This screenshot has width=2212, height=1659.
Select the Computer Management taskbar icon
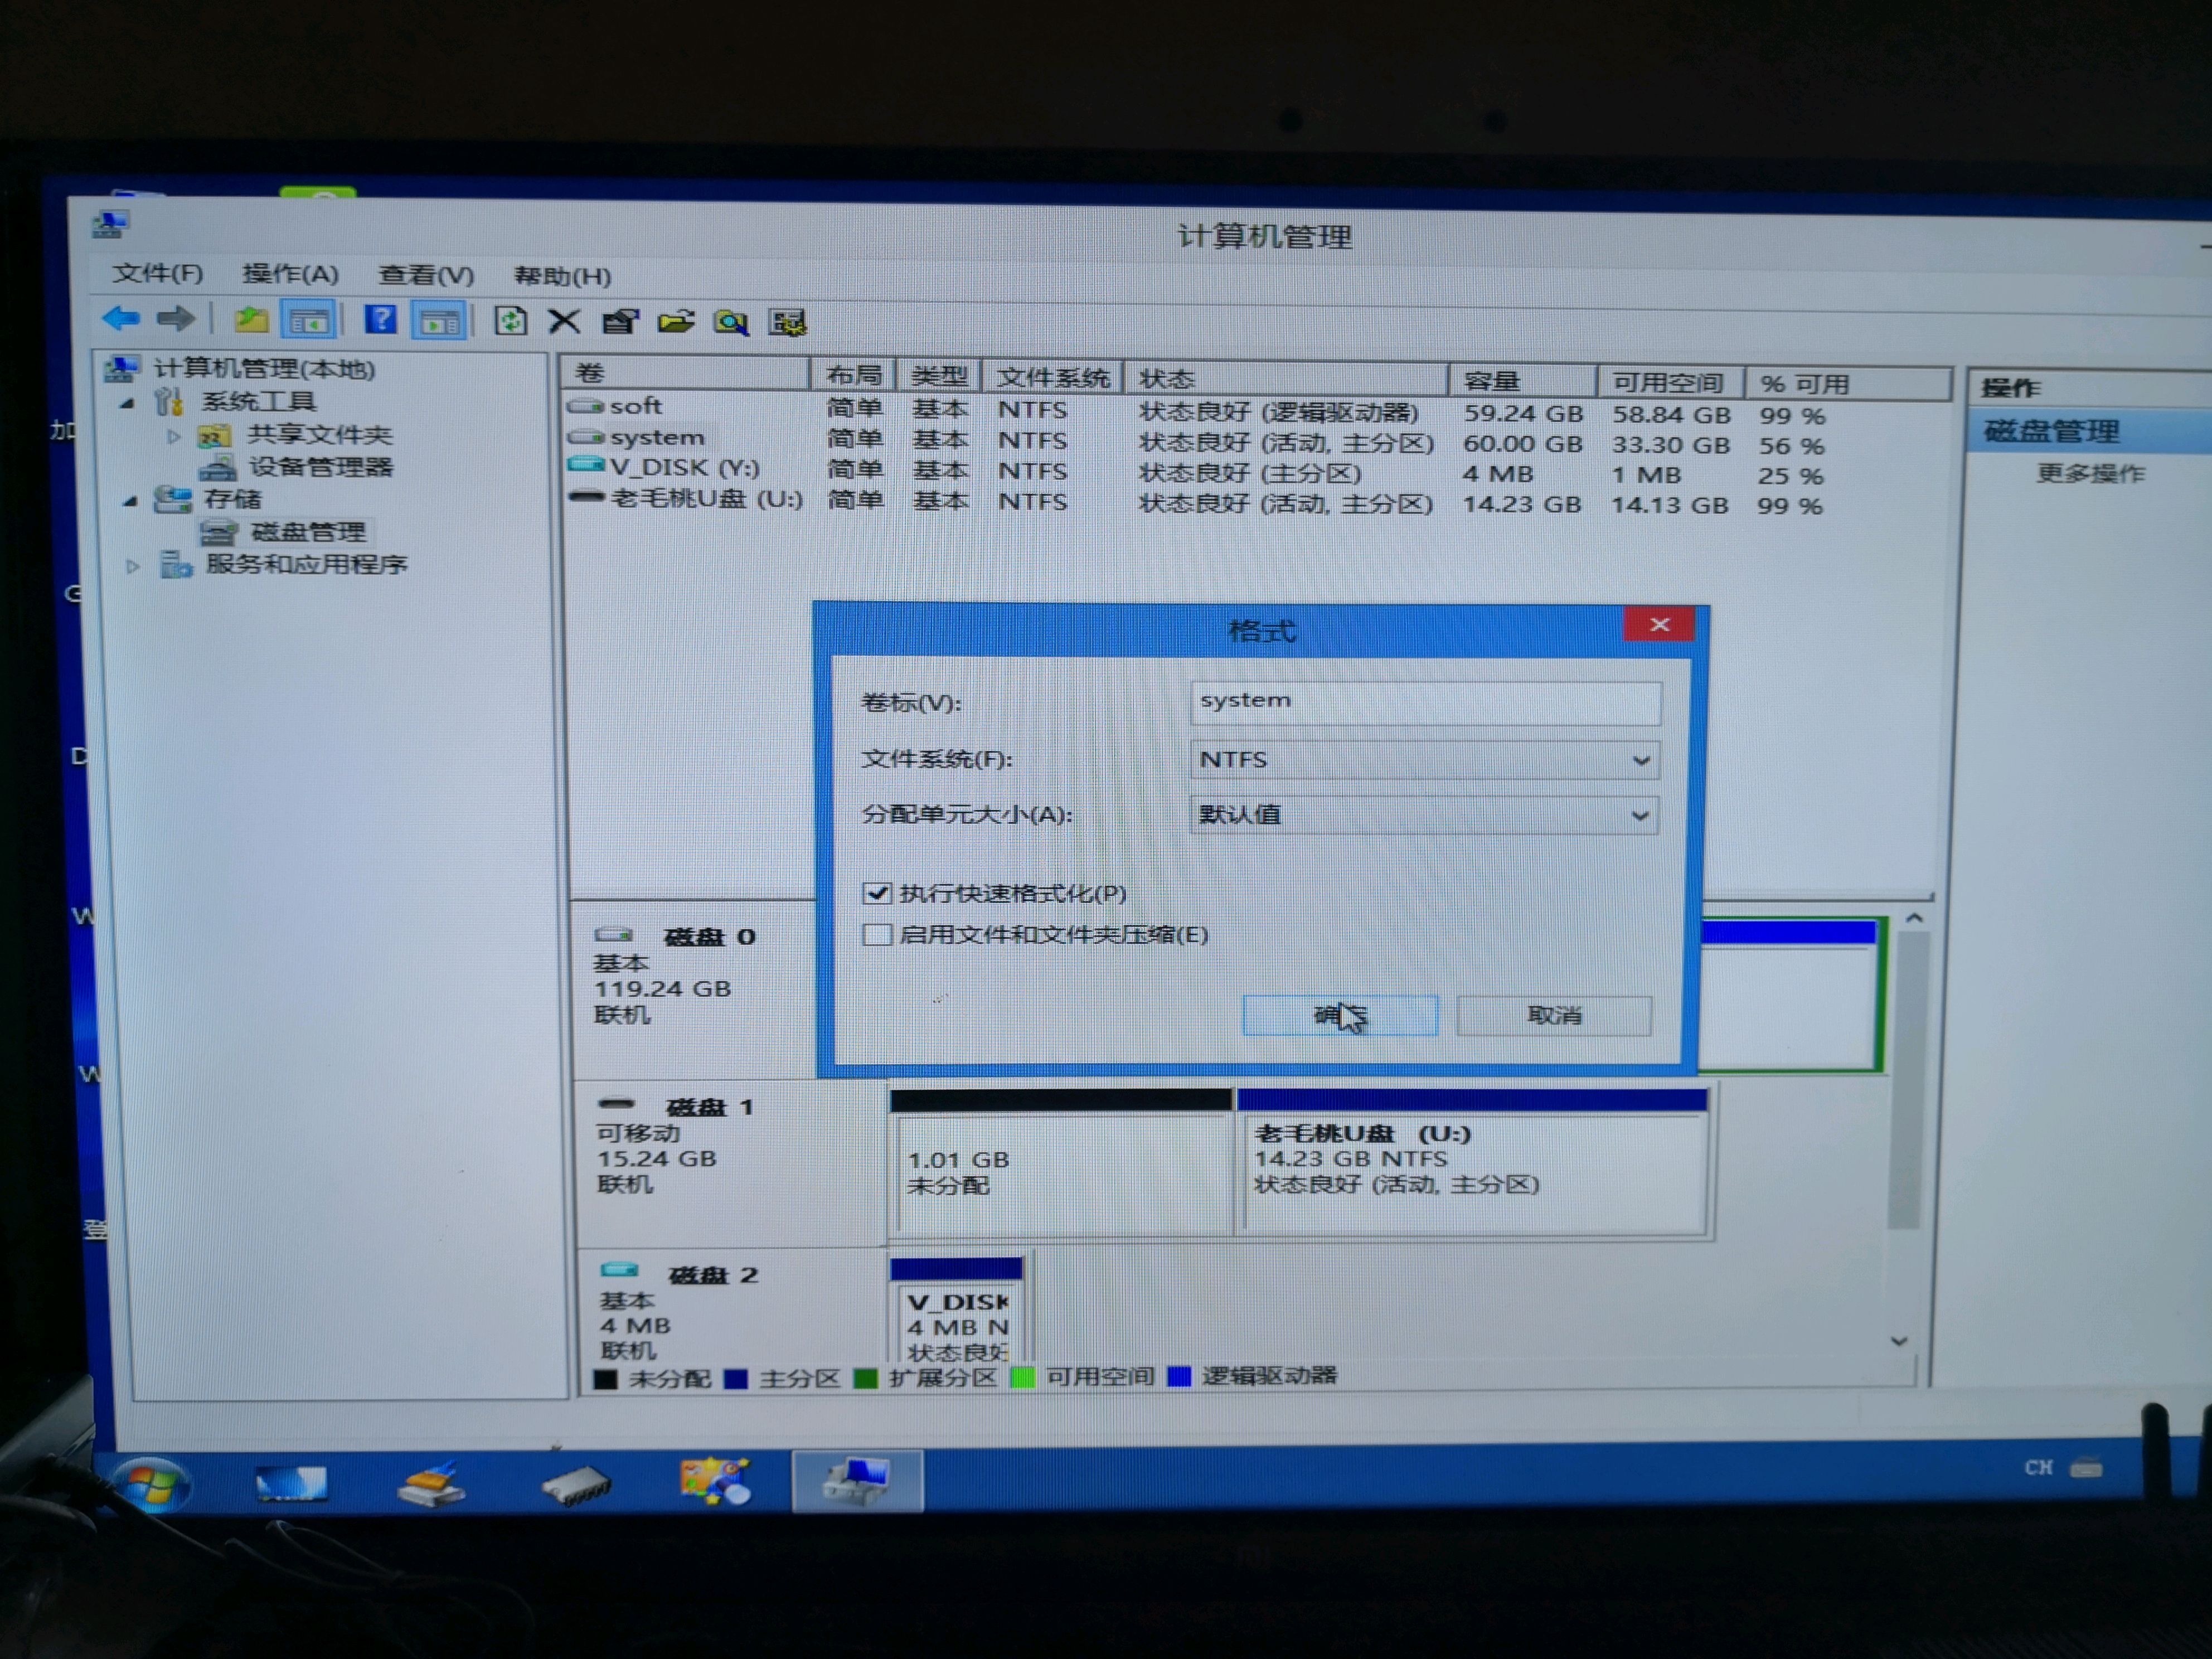click(857, 1481)
